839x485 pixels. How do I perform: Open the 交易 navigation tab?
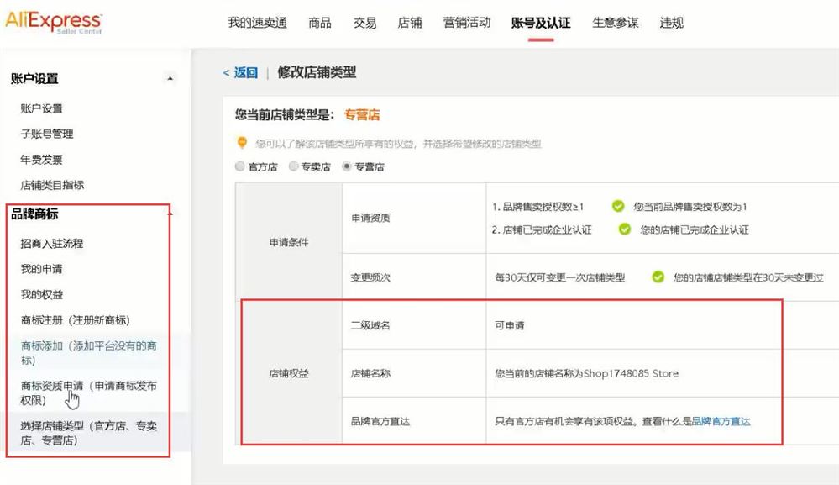coord(365,23)
